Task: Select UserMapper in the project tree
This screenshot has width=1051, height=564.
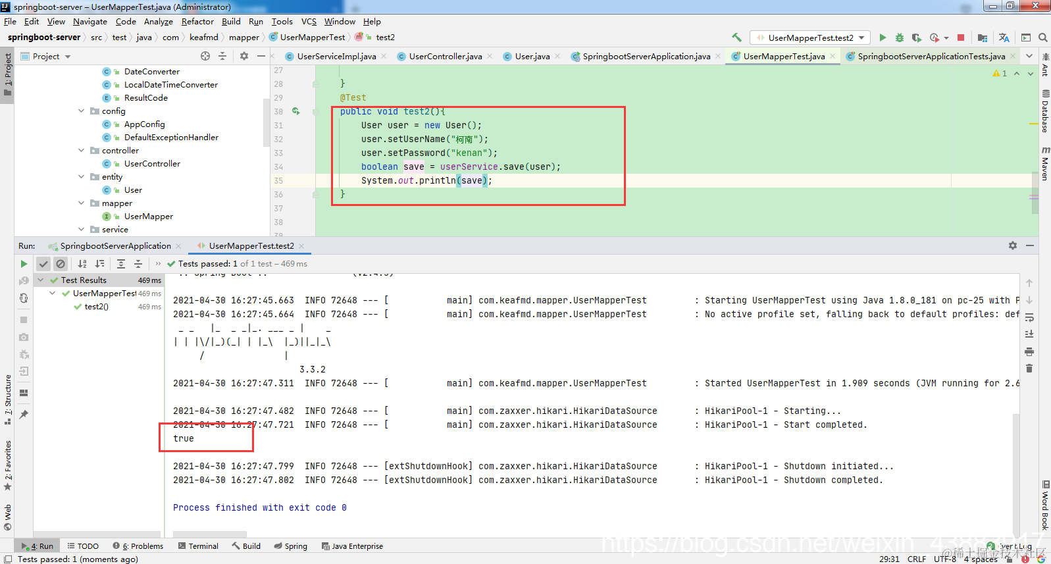Action: (148, 217)
